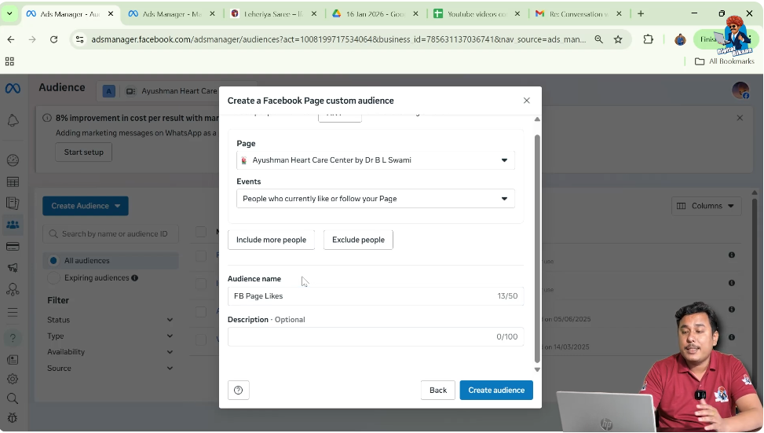This screenshot has width=764, height=433.
Task: Select the All audiences radio option
Action: coord(53,260)
